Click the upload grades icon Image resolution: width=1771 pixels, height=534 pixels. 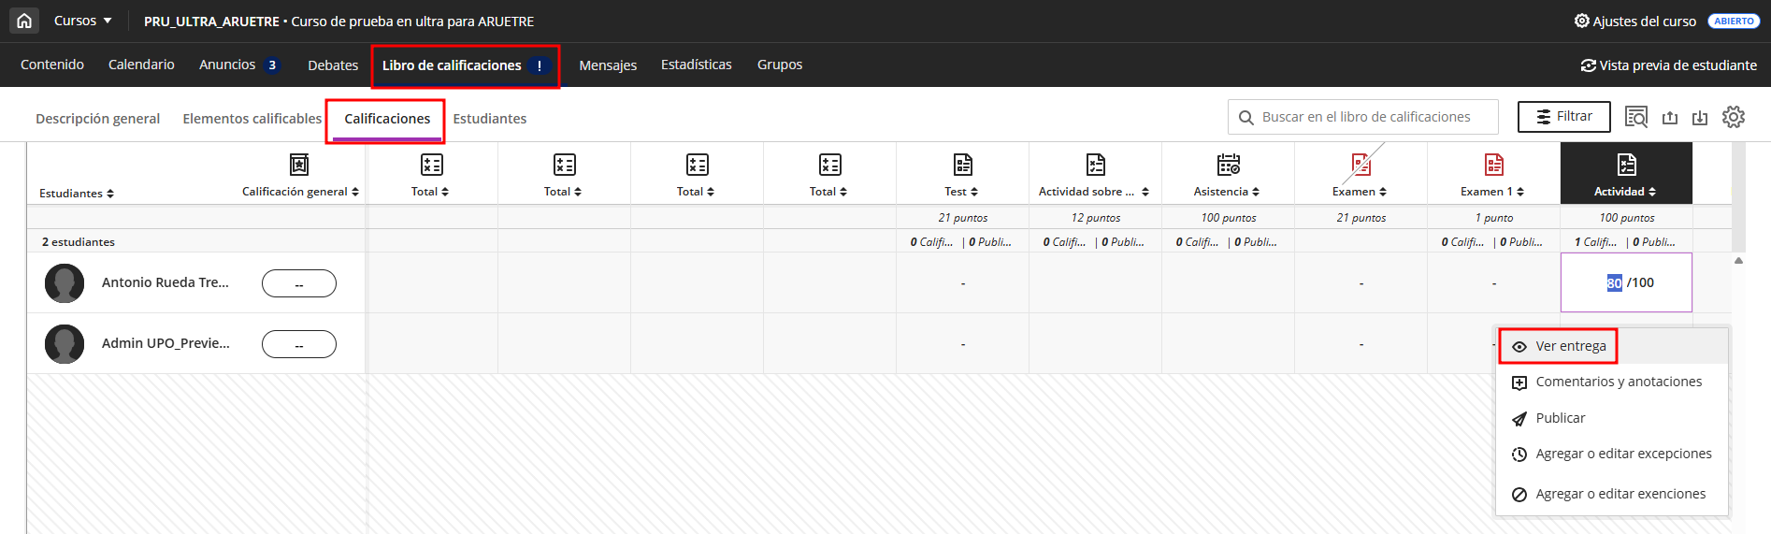1670,117
